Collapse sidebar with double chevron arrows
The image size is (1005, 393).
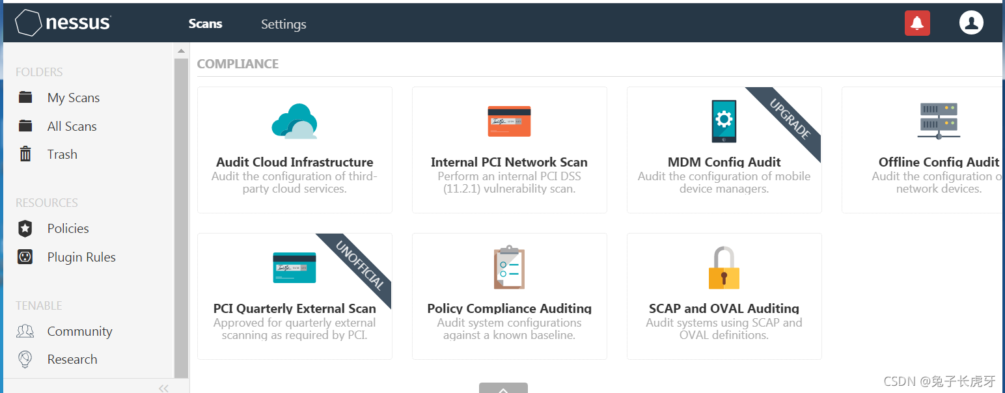163,388
